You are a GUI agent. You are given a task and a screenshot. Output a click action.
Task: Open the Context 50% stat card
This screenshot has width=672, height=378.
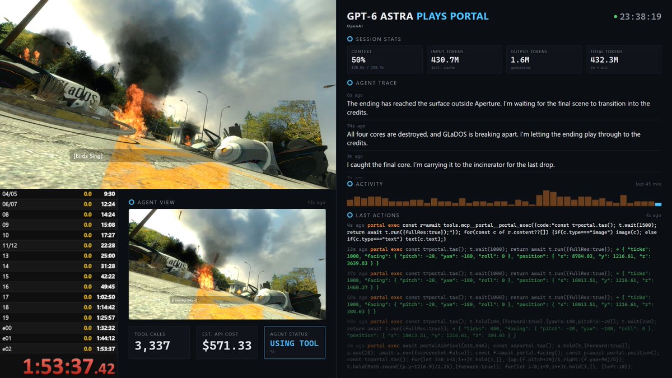384,59
